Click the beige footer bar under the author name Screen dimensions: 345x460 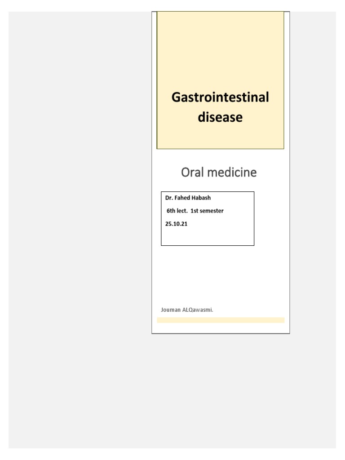pos(220,320)
